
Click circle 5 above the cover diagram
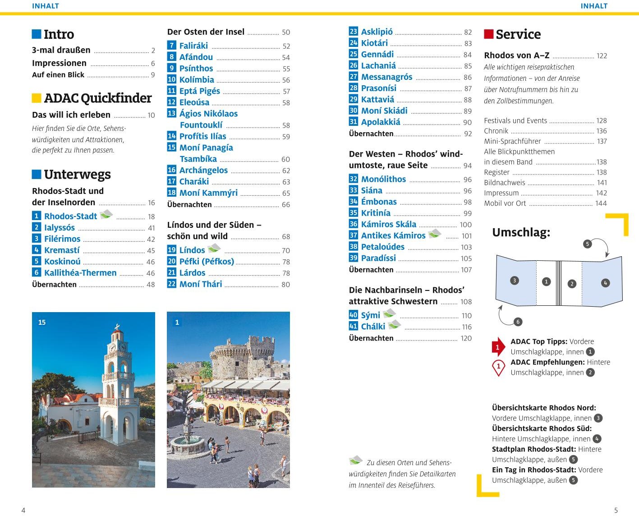[x=587, y=244]
